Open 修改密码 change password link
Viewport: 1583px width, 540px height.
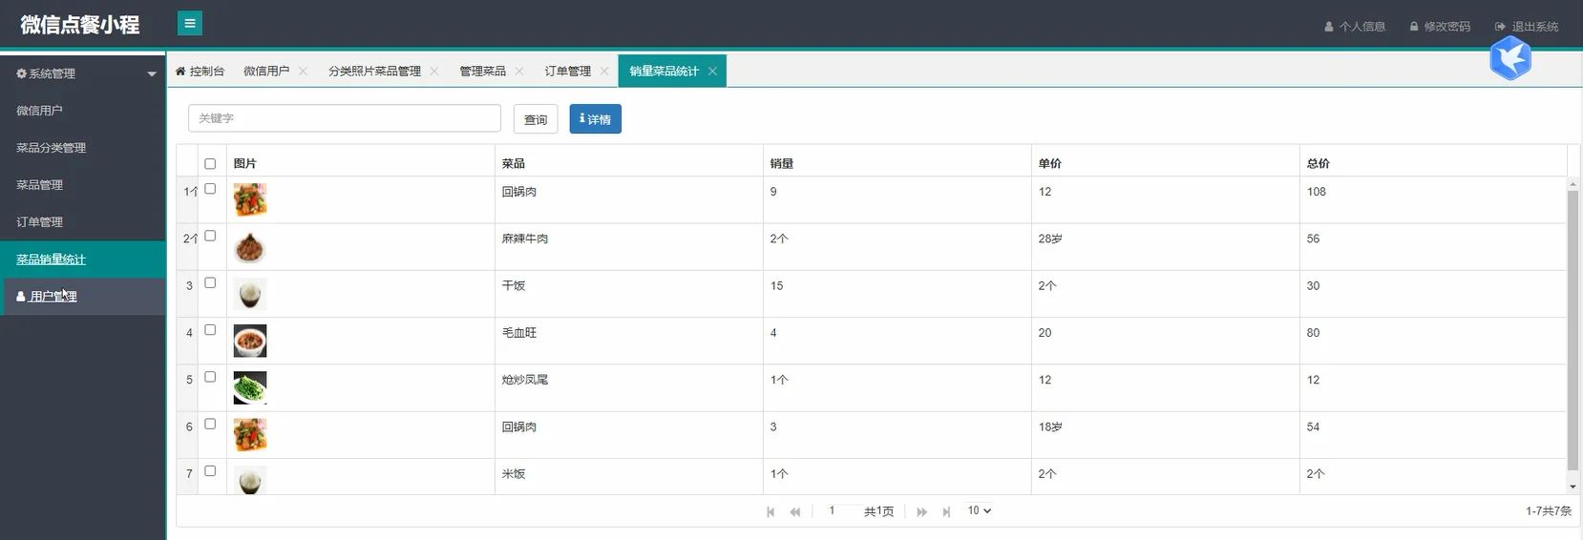1440,27
